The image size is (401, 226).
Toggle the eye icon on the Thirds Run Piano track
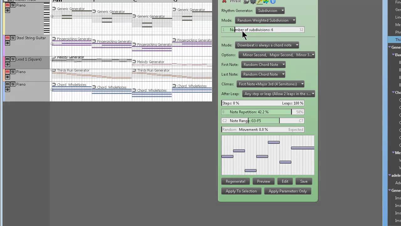click(x=8, y=77)
